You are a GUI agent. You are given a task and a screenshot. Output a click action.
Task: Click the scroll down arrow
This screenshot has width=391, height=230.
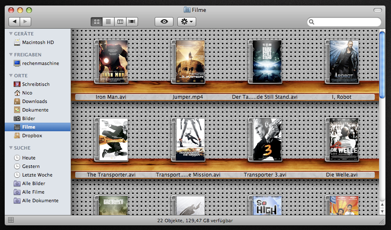(382, 212)
